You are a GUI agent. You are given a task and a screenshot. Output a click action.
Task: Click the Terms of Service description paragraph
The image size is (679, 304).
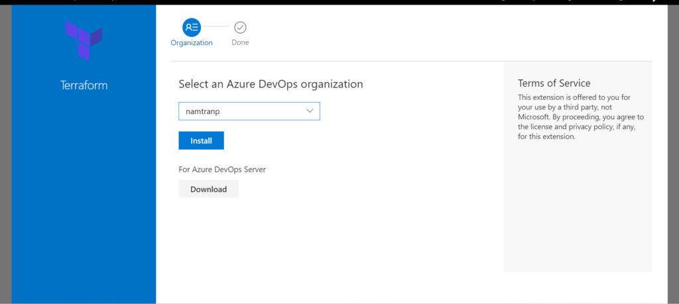[x=580, y=117]
